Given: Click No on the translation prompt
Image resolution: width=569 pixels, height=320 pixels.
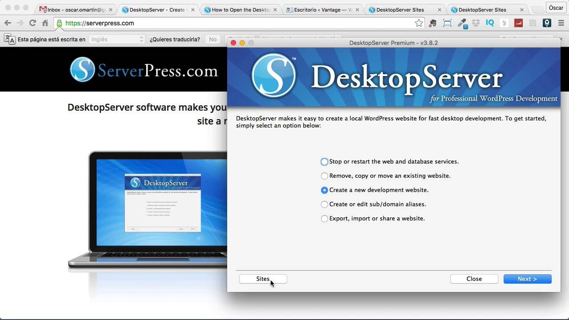Looking at the screenshot, I should (x=213, y=39).
